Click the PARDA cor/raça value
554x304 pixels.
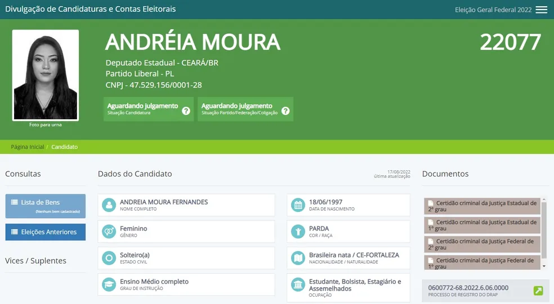coord(319,229)
